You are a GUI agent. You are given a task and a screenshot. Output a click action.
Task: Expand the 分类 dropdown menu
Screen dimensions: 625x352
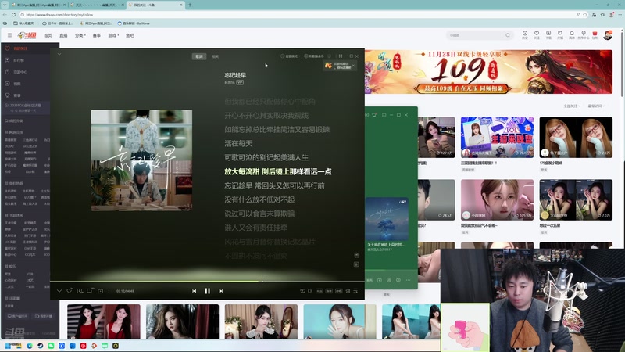point(80,35)
